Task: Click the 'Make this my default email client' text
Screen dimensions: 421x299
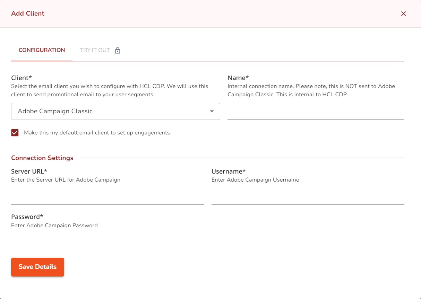Action: [x=97, y=133]
